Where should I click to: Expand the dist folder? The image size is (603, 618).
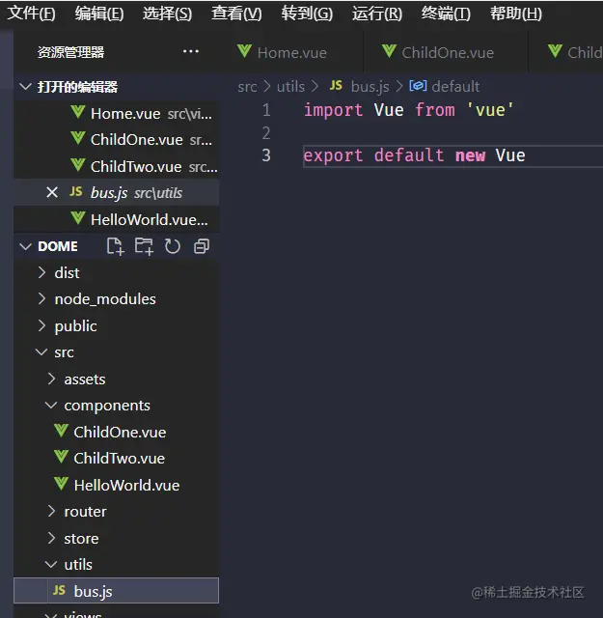116,272
